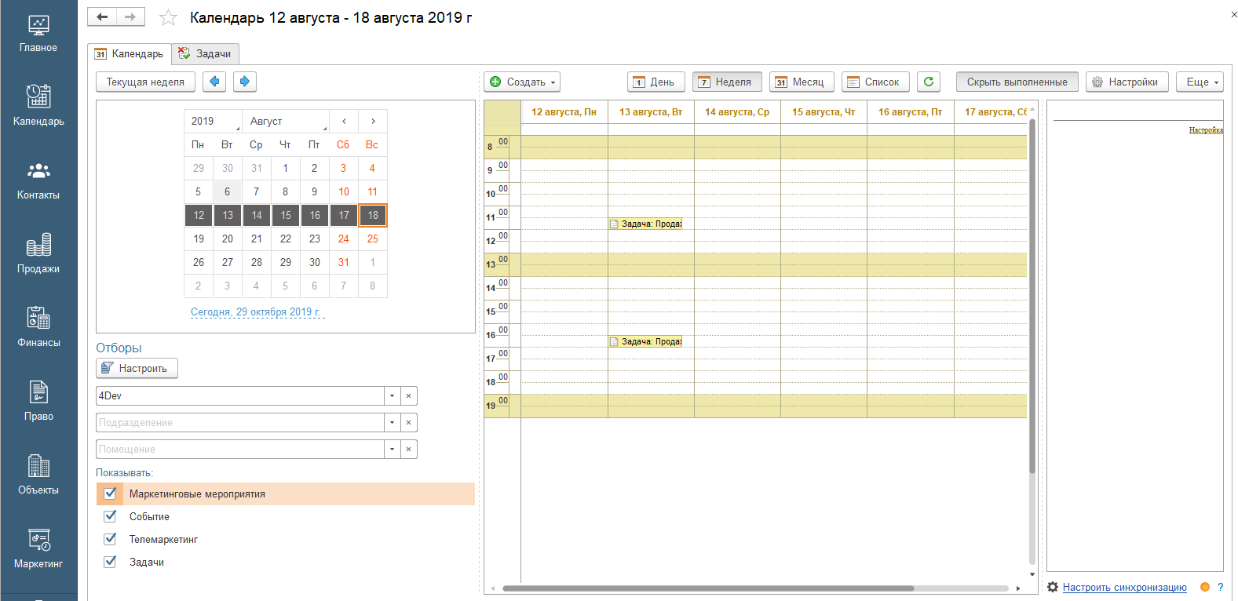Disable the Телемаркетинг checkbox

[x=110, y=539]
